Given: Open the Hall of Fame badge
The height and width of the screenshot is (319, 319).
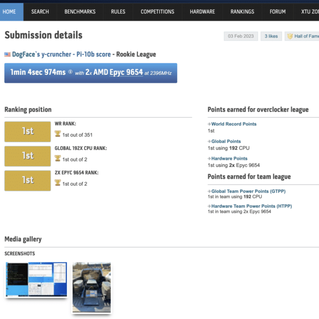Looking at the screenshot, I should (x=302, y=36).
